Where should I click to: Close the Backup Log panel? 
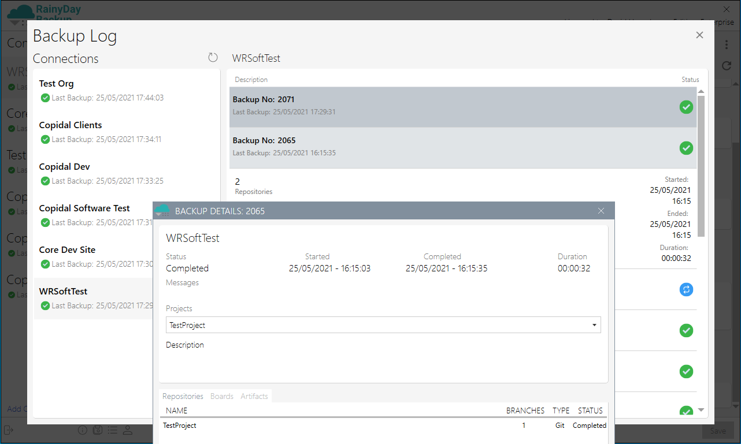pyautogui.click(x=699, y=35)
